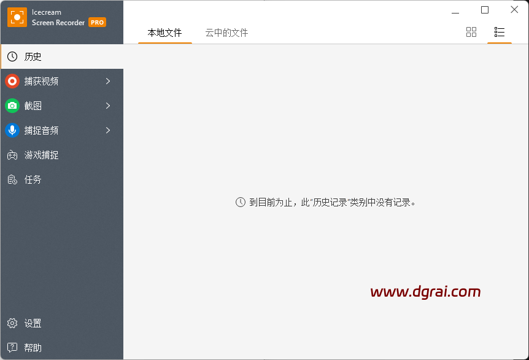Image resolution: width=529 pixels, height=360 pixels.
Task: Click the clock icon beside empty message
Action: pos(240,202)
